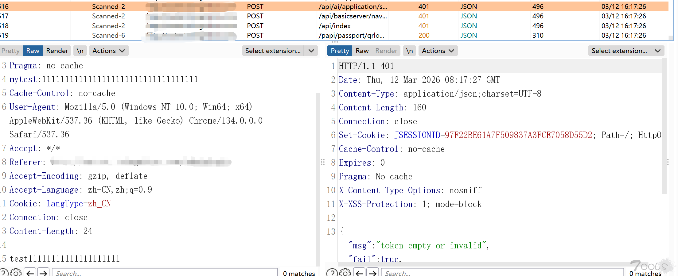Open request search settings gear
This screenshot has width=678, height=276.
coord(16,272)
